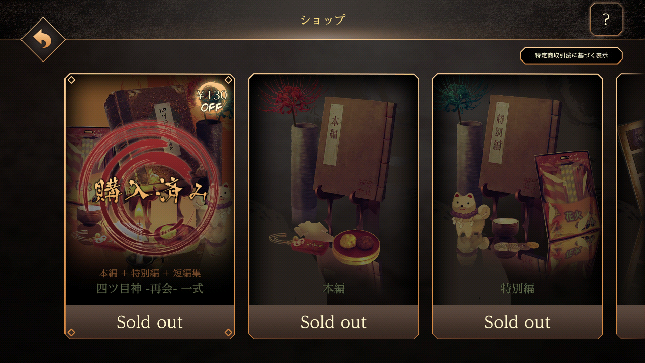Open help with the question mark button
This screenshot has height=363, width=645.
pyautogui.click(x=606, y=19)
